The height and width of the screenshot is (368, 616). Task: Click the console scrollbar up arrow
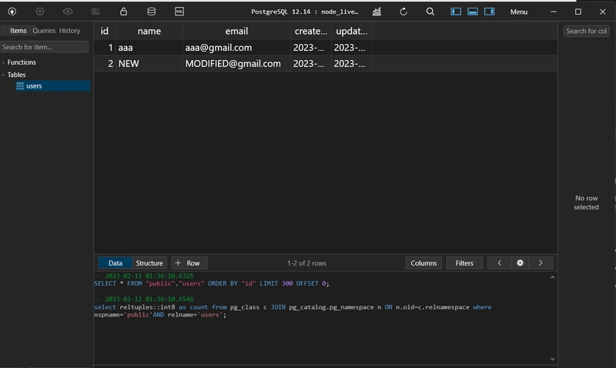[x=552, y=277]
